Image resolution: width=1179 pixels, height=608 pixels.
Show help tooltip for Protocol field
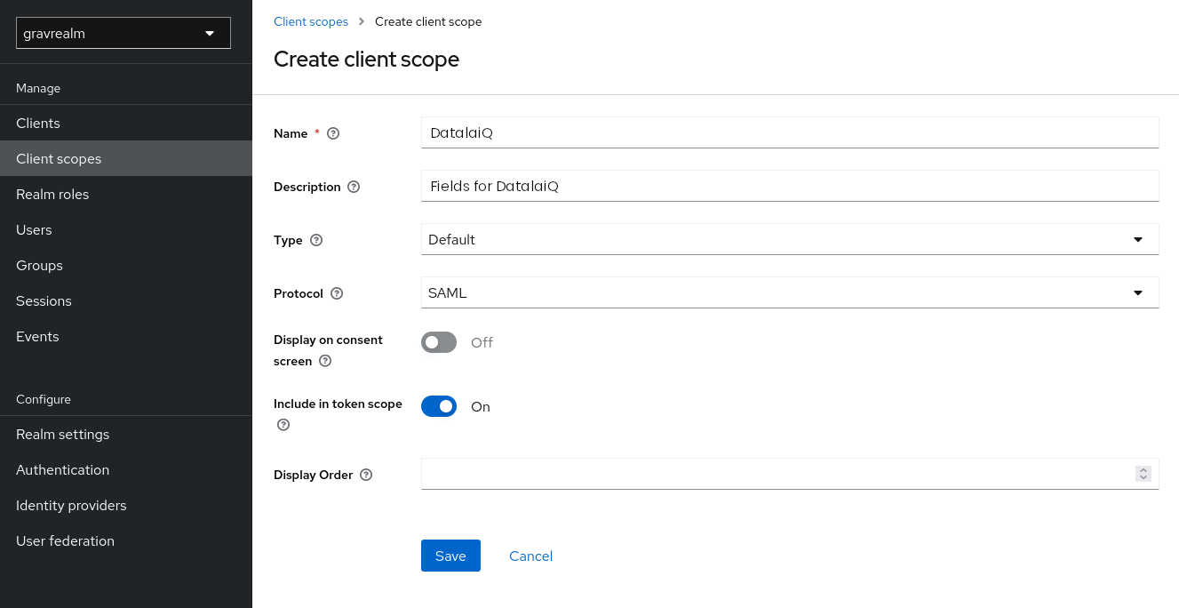(337, 293)
